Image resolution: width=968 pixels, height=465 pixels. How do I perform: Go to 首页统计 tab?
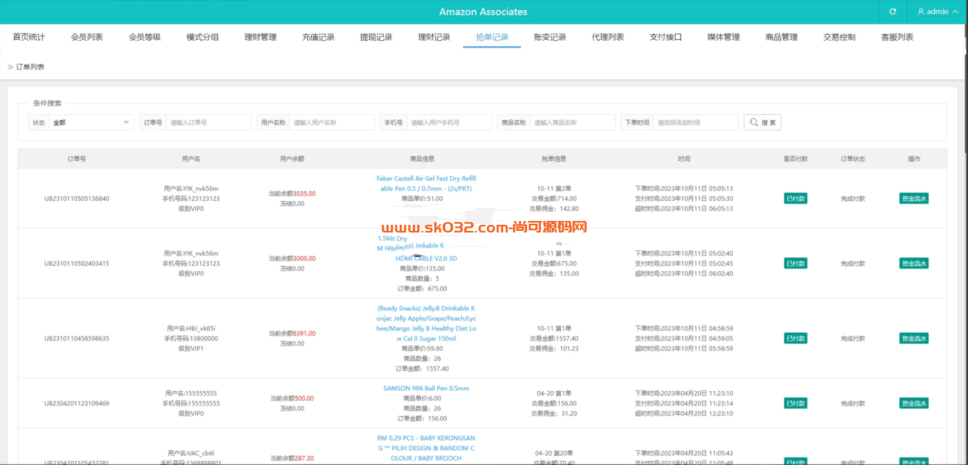click(29, 37)
